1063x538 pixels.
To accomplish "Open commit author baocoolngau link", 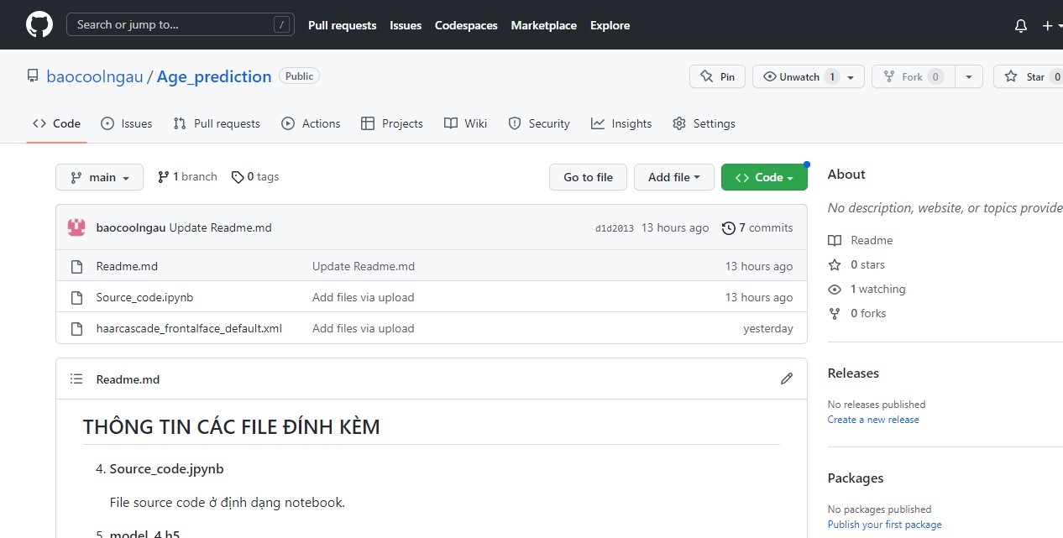I will tap(131, 227).
